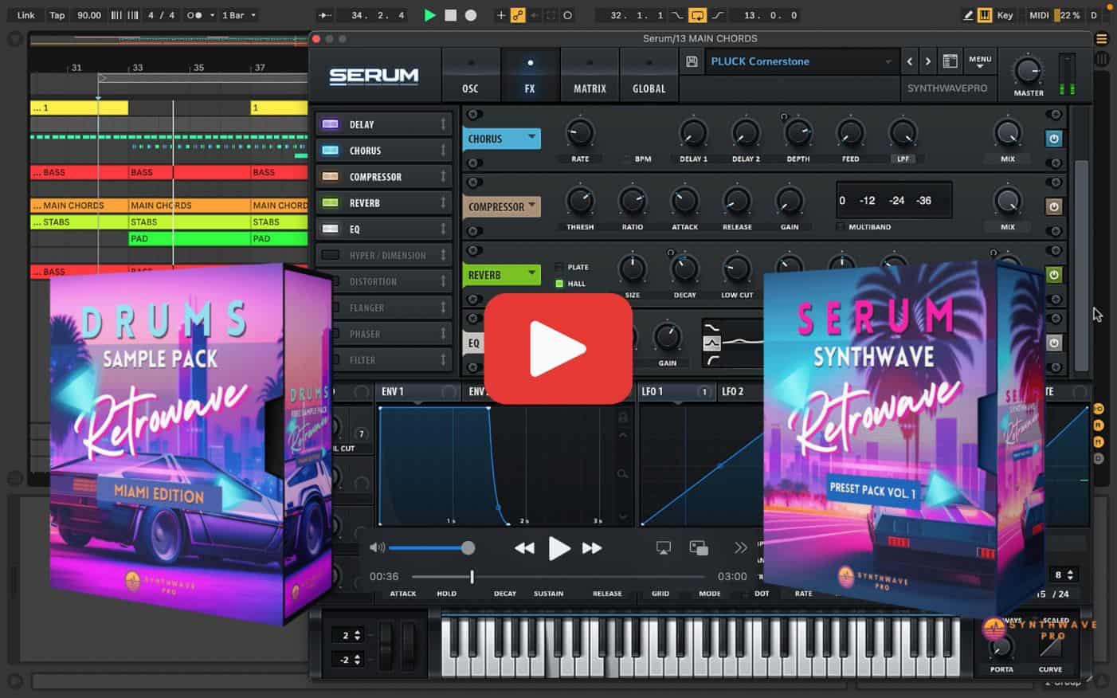Open the COMPRESSOR module type dropdown

coord(501,207)
